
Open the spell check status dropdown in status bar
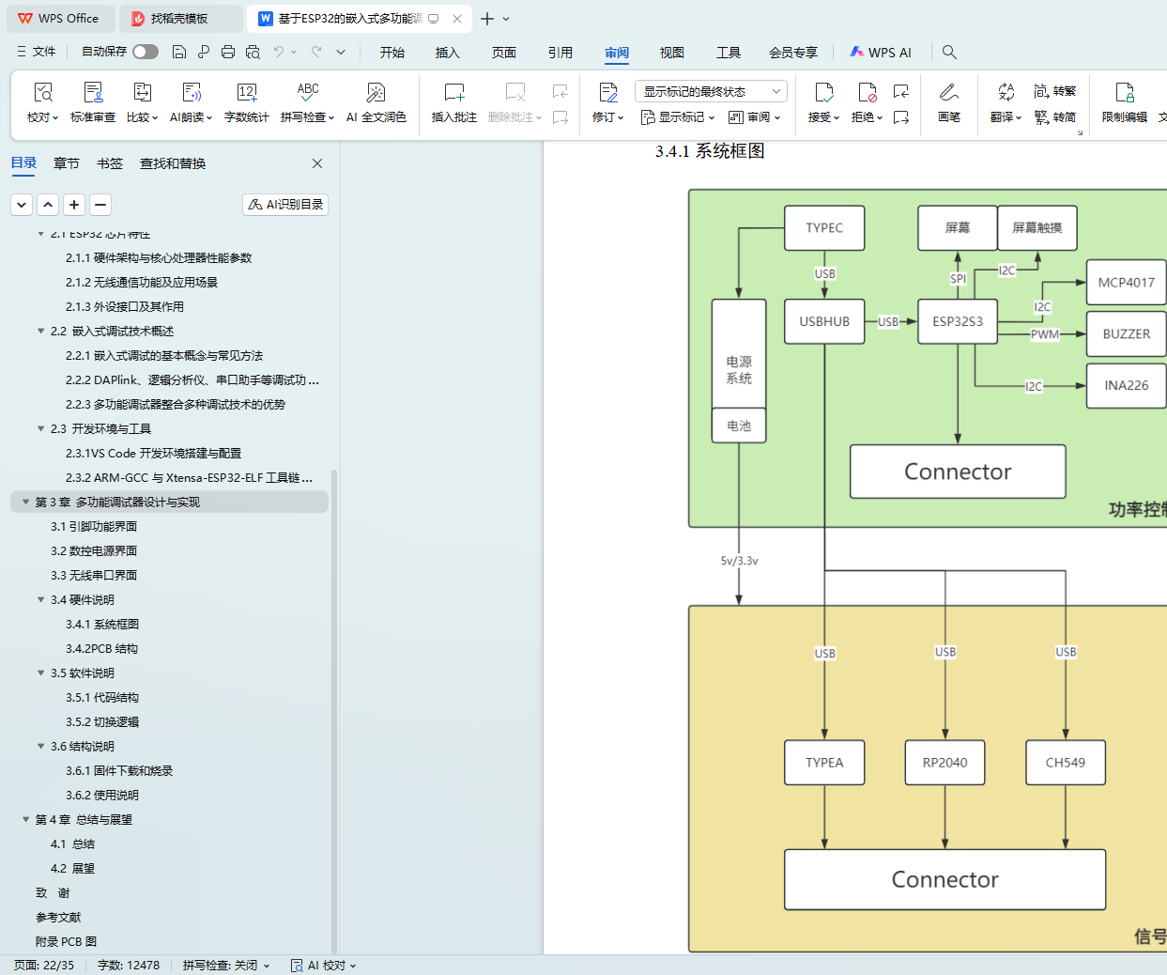pyautogui.click(x=226, y=966)
